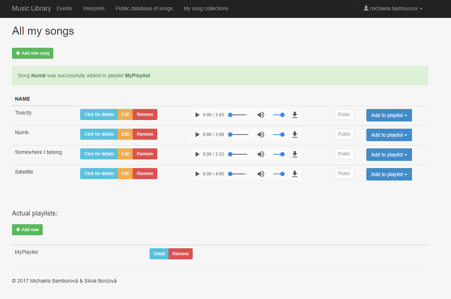451x299 pixels.
Task: Toggle Public status for Satellite
Action: tap(344, 174)
